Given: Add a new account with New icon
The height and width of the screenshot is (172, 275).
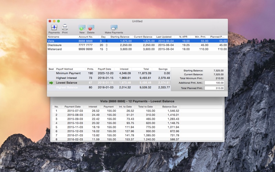Looking at the screenshot, I should (x=82, y=28).
